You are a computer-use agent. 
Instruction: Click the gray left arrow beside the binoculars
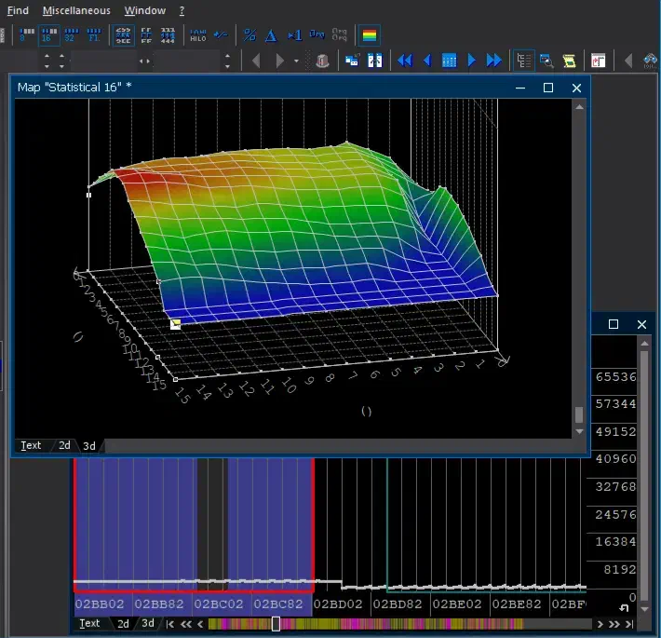[x=628, y=61]
